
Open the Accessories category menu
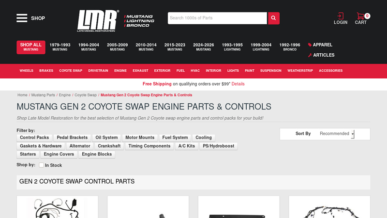click(x=331, y=71)
